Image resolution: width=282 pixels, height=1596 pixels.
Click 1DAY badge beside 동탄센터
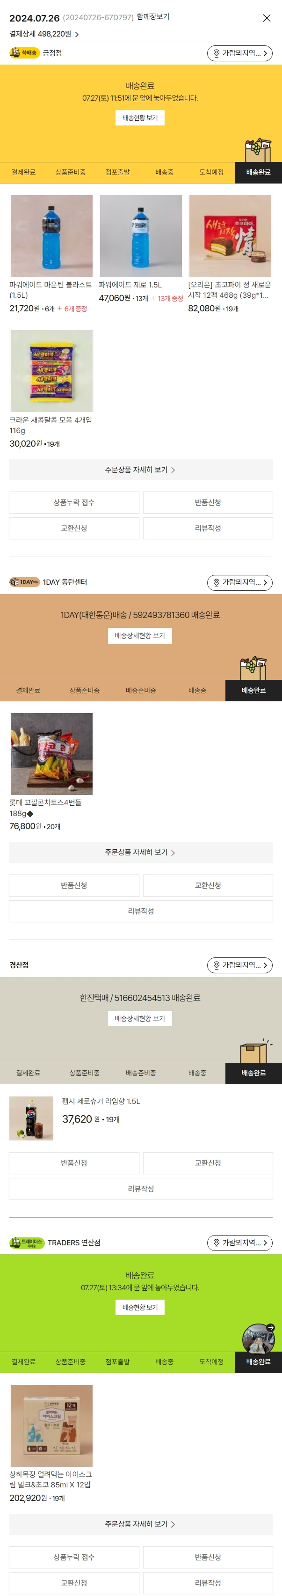pyautogui.click(x=24, y=582)
